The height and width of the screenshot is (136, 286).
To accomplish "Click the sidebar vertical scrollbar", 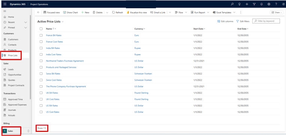I will pyautogui.click(x=30, y=57).
